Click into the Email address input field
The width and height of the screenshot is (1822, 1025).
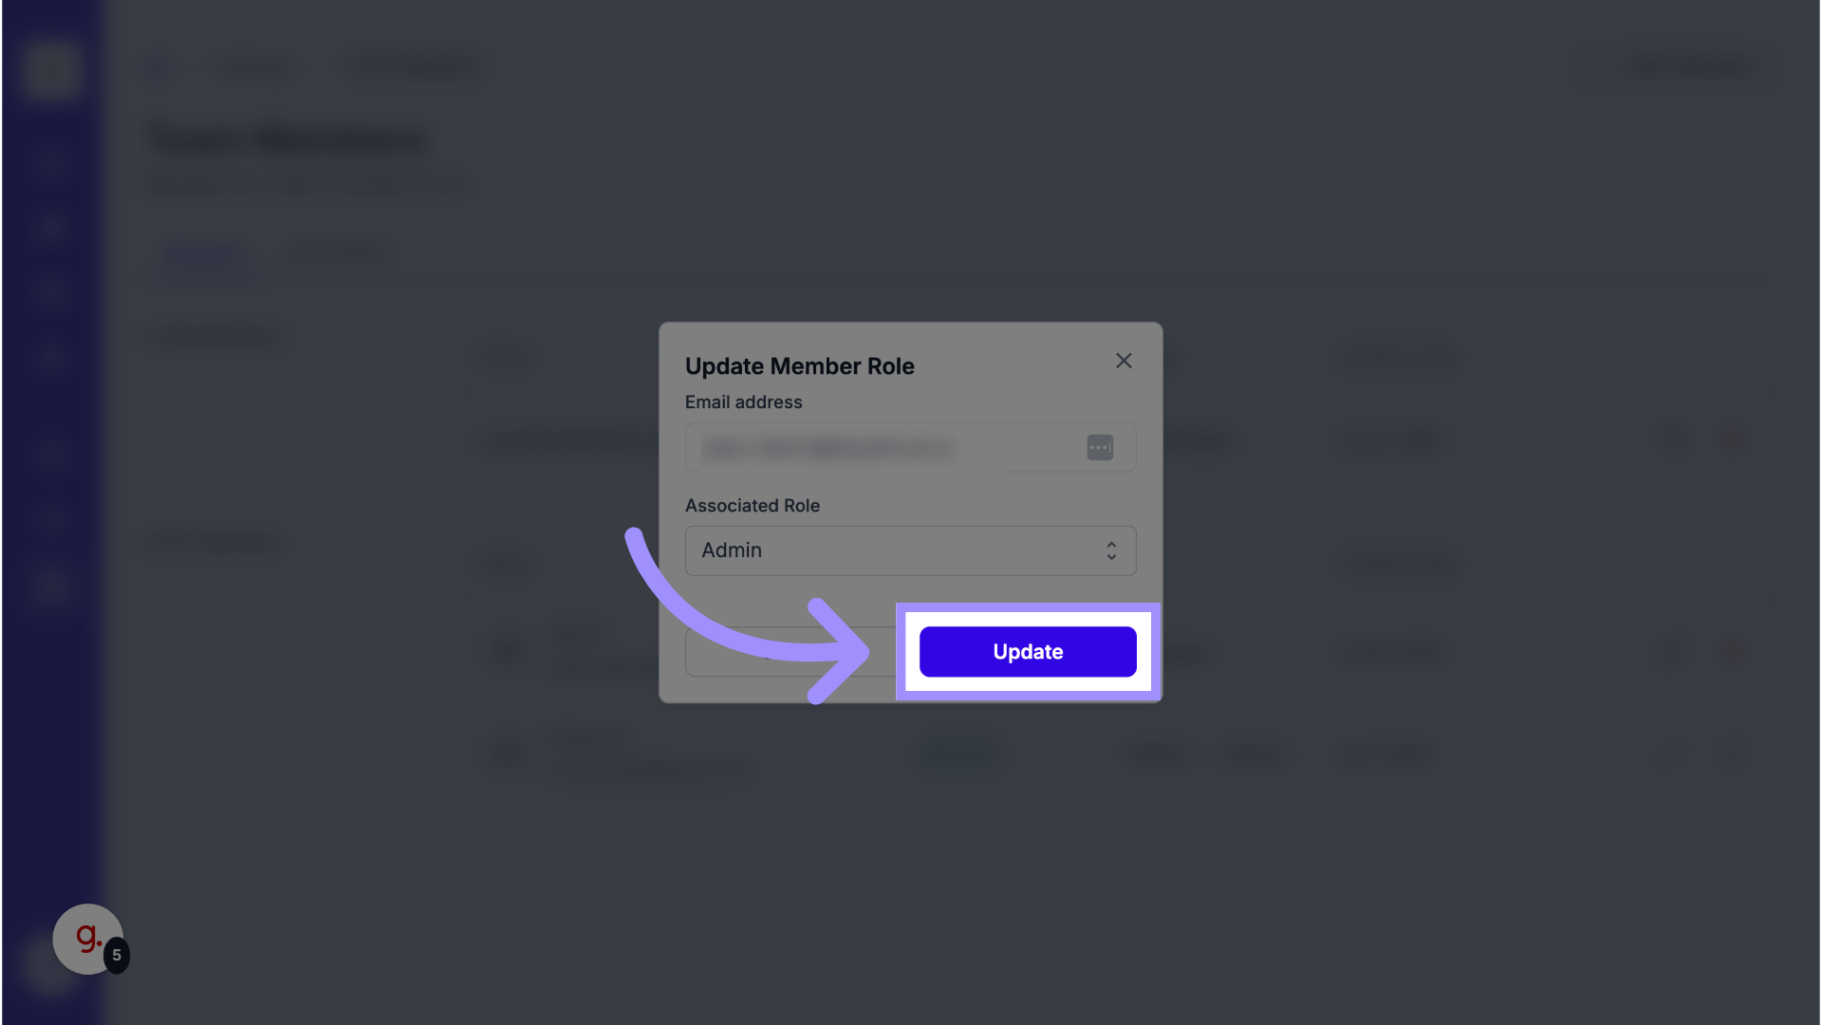click(x=883, y=447)
